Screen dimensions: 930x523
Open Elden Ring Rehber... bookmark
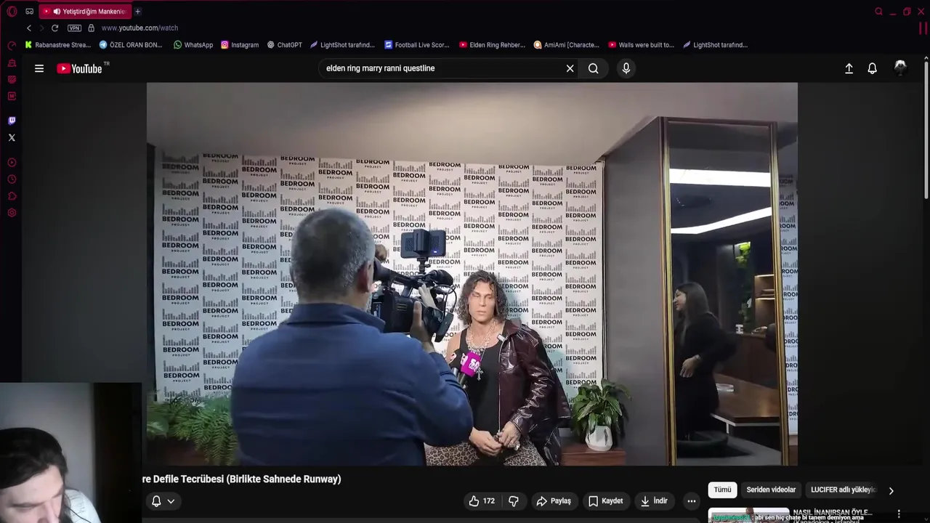(x=492, y=45)
